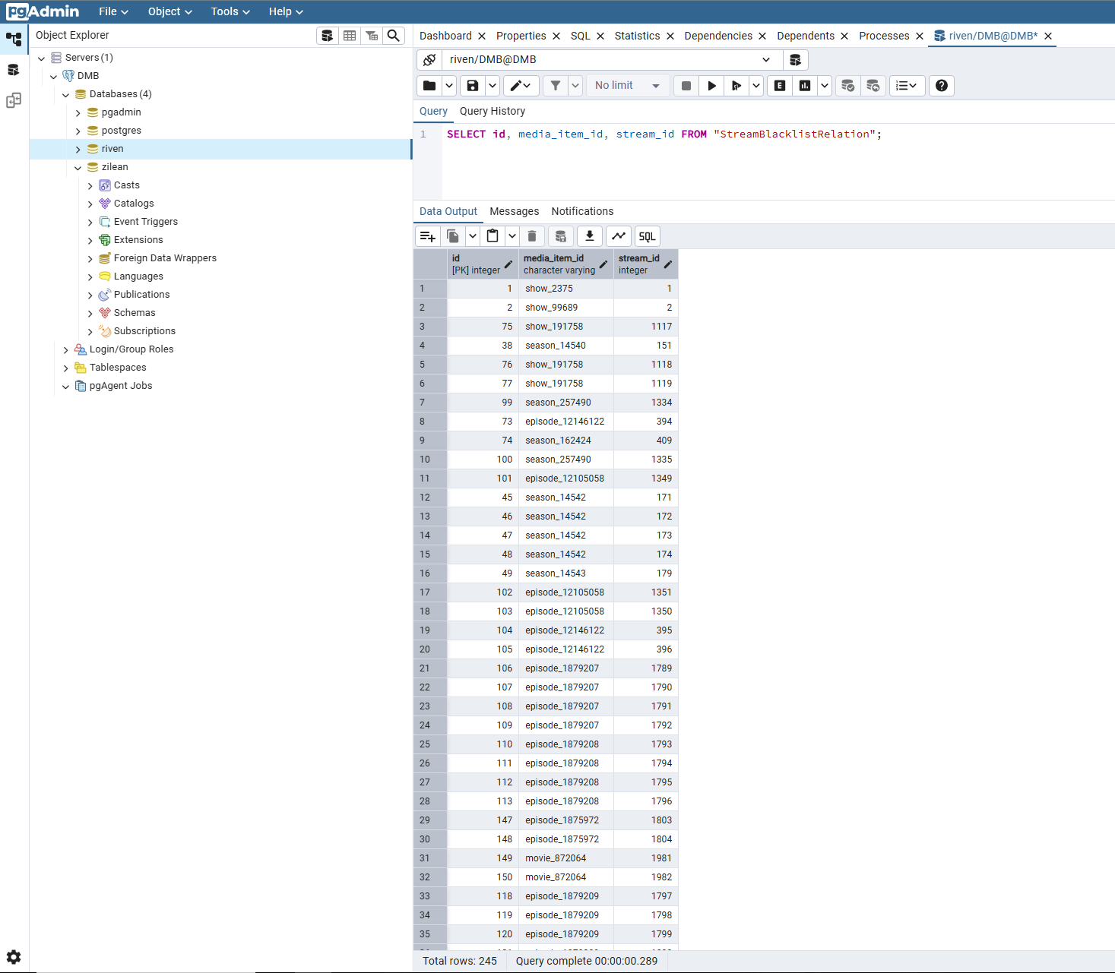Click the Download results as CSV icon
The width and height of the screenshot is (1115, 973).
click(590, 236)
